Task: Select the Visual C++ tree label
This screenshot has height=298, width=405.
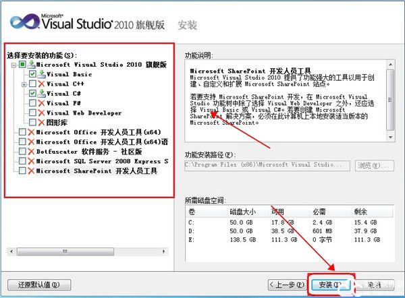Action: click(65, 84)
